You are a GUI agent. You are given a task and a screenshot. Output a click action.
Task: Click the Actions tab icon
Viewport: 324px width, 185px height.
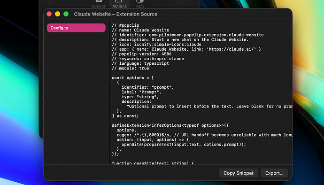click(119, 1)
